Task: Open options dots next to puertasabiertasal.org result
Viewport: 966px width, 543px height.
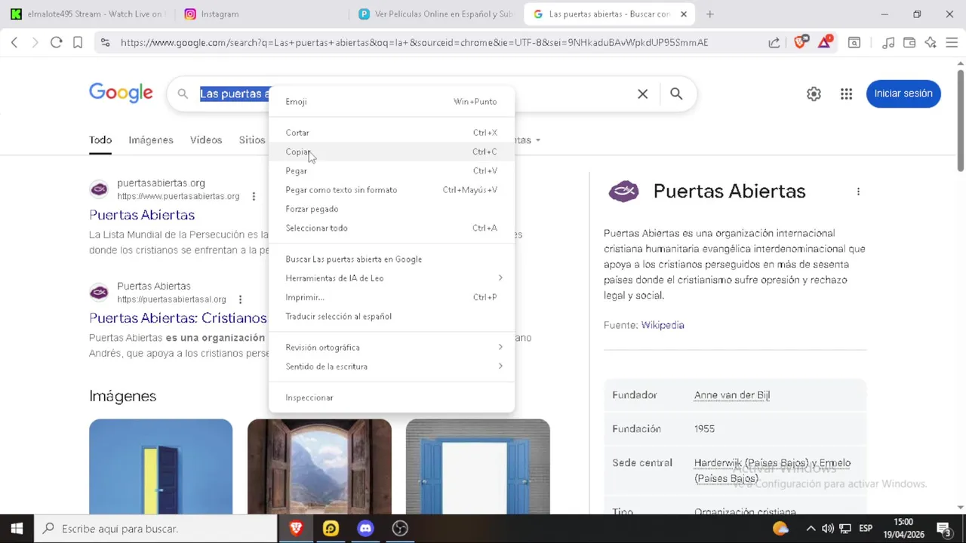Action: coord(240,299)
